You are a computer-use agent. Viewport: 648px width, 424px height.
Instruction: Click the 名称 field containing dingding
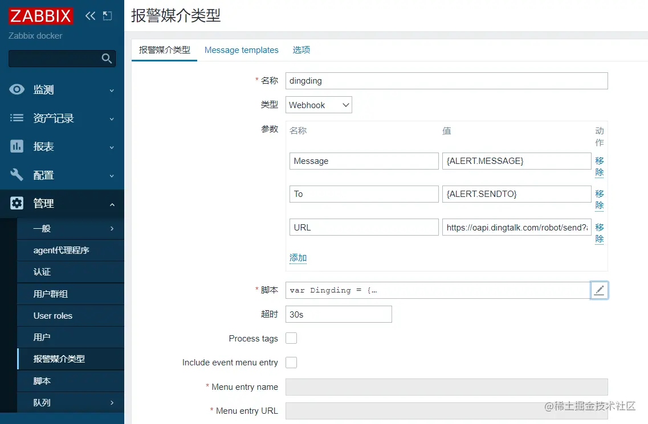[x=447, y=81]
